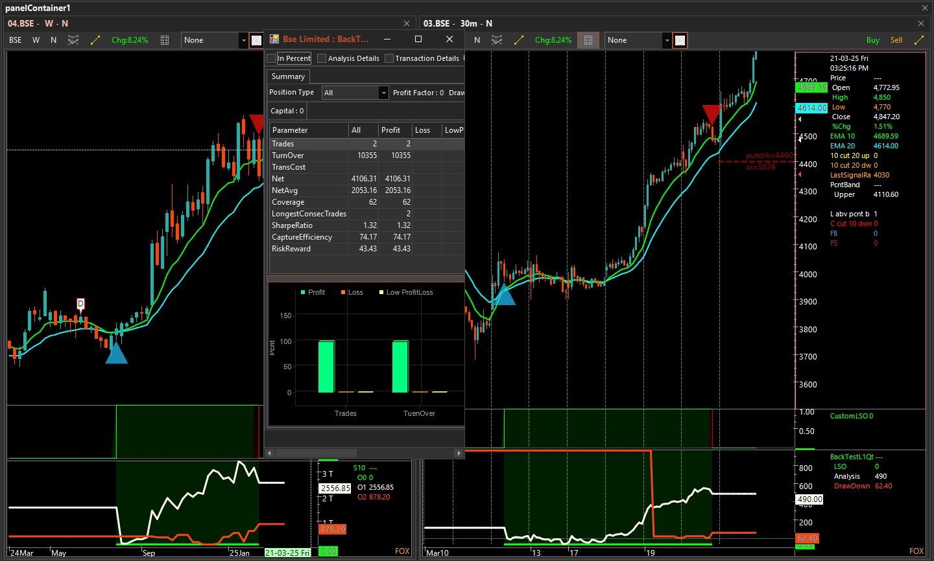
Task: Tick the Analysis Details checkbox
Action: pos(322,58)
